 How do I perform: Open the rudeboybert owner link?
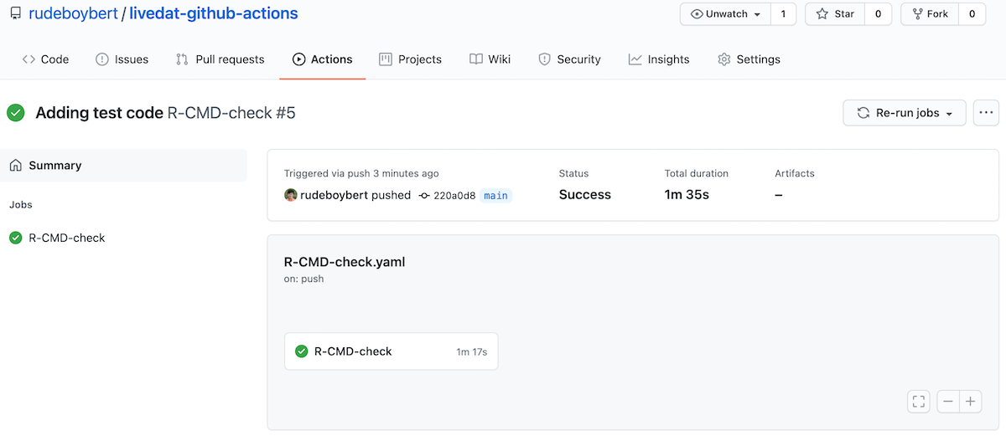click(x=74, y=13)
